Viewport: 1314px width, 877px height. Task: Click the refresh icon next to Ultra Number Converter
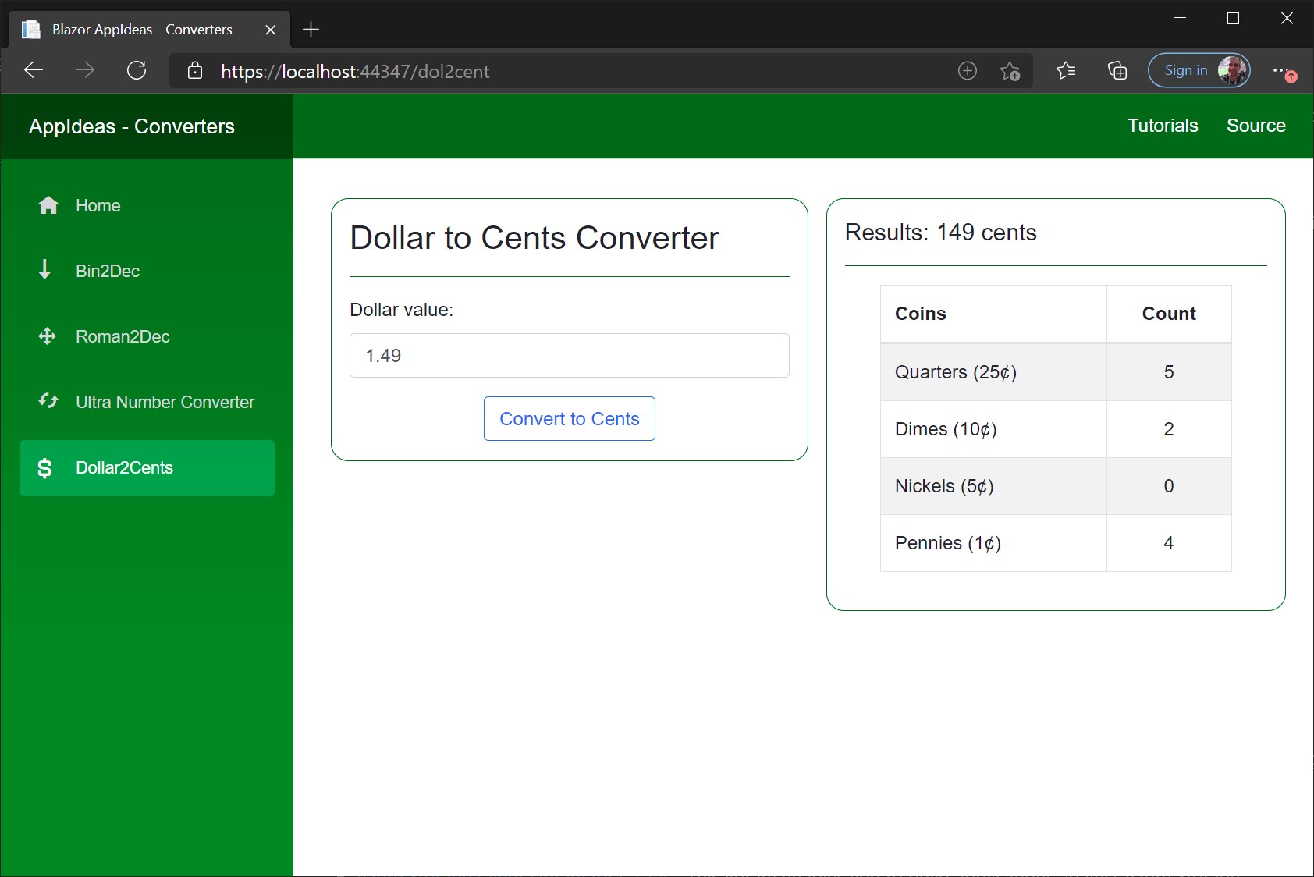click(x=47, y=402)
